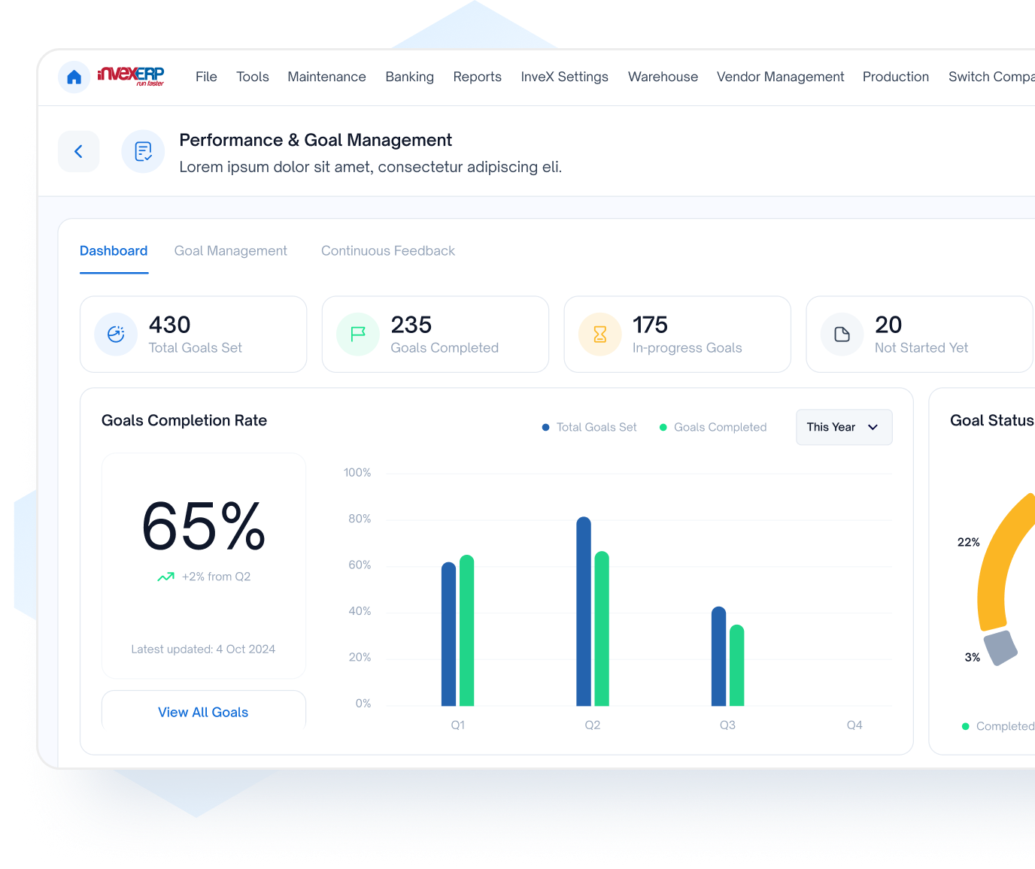1035x869 pixels.
Task: Toggle the Goals Completed legend item
Action: point(713,427)
